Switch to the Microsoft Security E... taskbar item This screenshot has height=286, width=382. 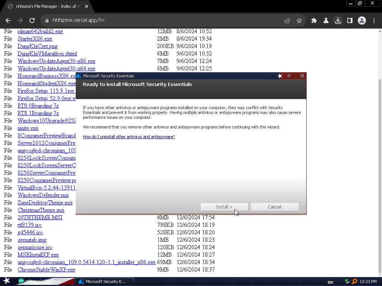[x=104, y=282]
